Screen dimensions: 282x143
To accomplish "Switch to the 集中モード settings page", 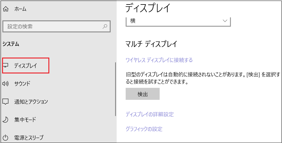I will pos(25,120).
